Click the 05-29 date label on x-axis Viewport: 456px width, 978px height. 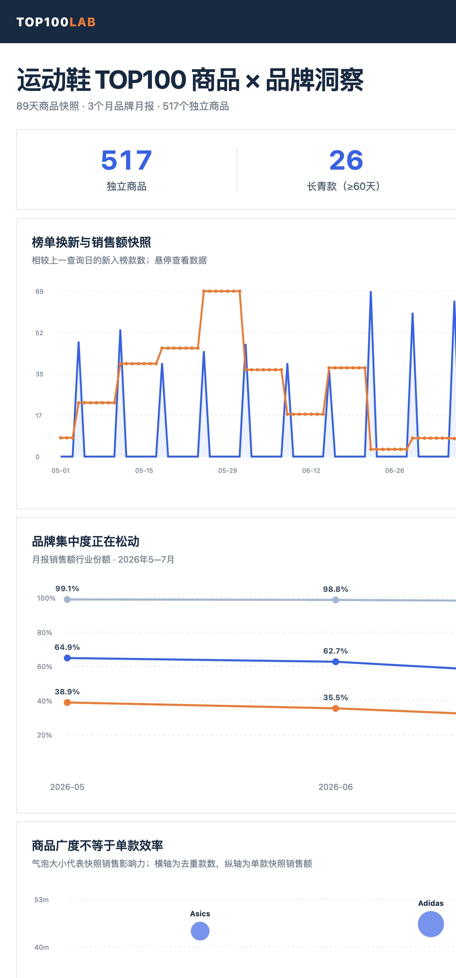227,470
